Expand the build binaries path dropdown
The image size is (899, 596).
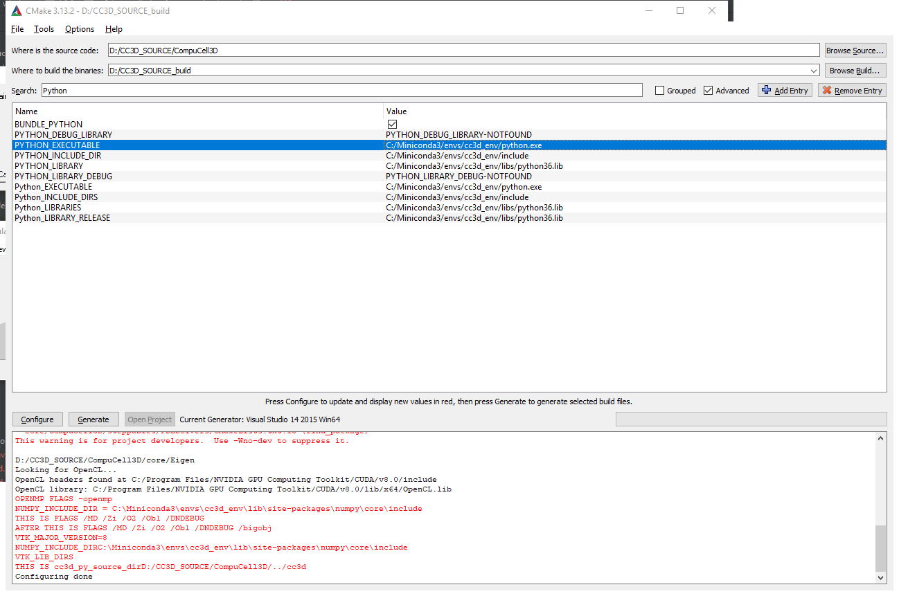click(x=814, y=71)
